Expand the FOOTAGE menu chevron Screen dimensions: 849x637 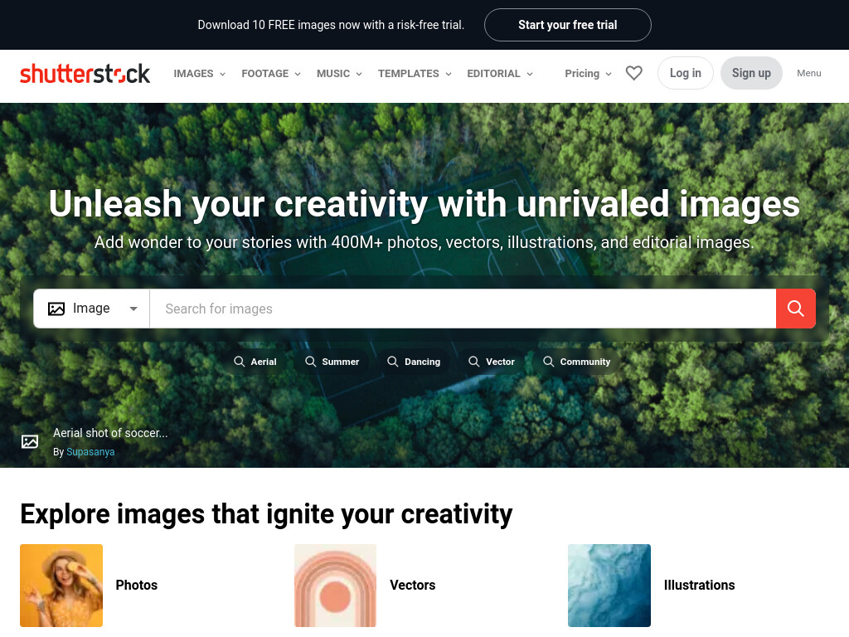(298, 74)
